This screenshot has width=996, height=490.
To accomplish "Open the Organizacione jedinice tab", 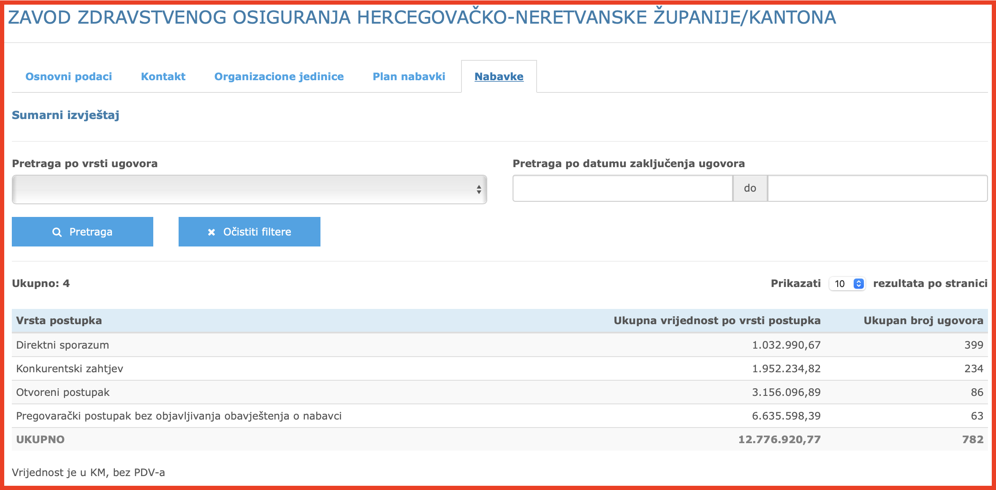I will click(279, 76).
